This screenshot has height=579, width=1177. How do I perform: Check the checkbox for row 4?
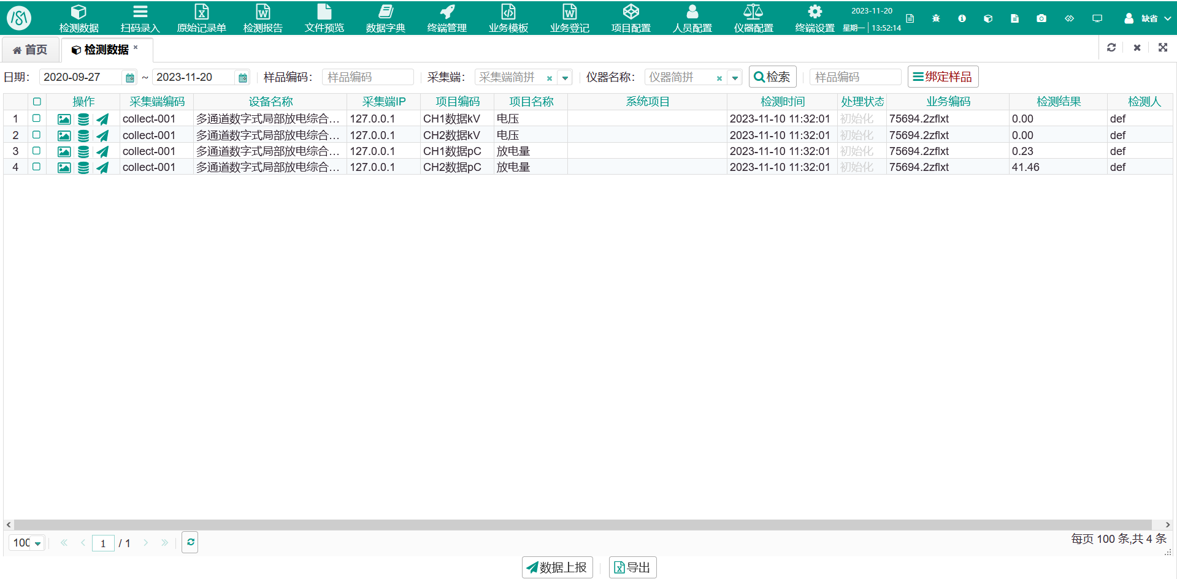point(36,167)
